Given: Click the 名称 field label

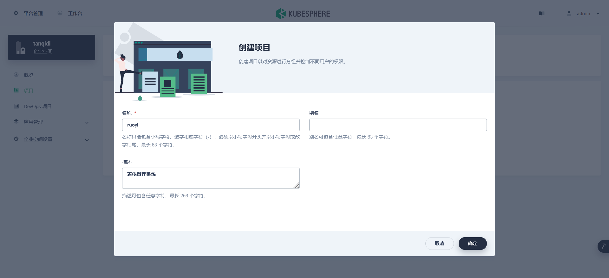Looking at the screenshot, I should point(127,113).
